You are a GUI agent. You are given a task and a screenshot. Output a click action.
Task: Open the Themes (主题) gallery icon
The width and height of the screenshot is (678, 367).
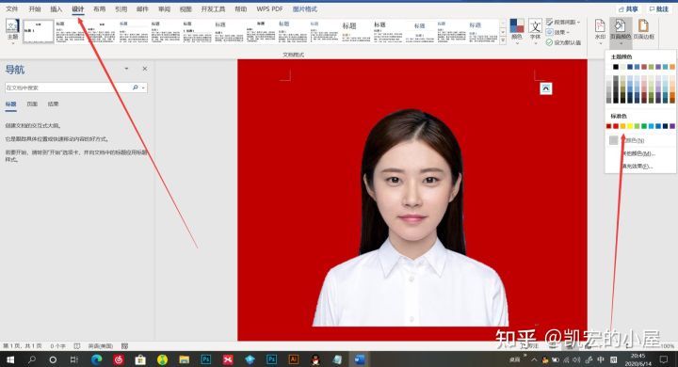click(12, 30)
